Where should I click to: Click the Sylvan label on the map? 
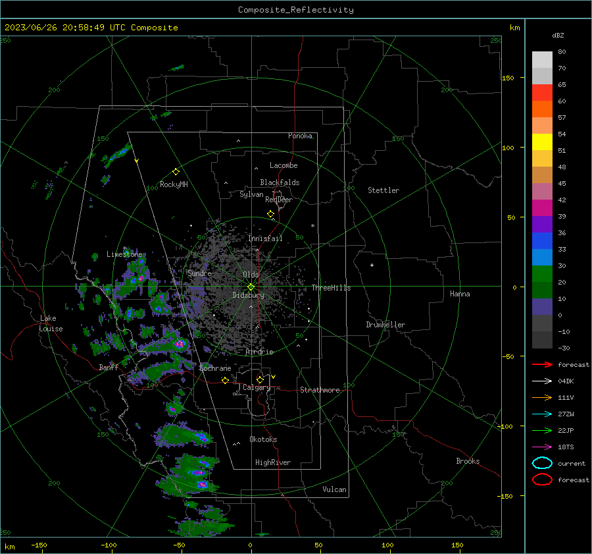tap(251, 194)
